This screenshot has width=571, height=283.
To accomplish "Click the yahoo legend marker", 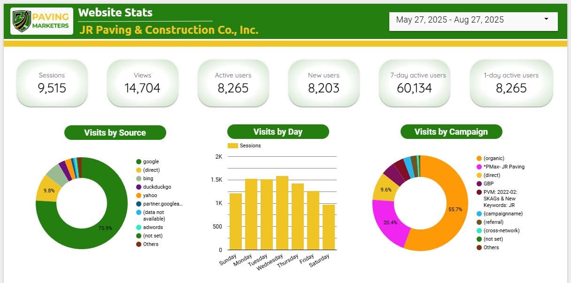I will (139, 195).
